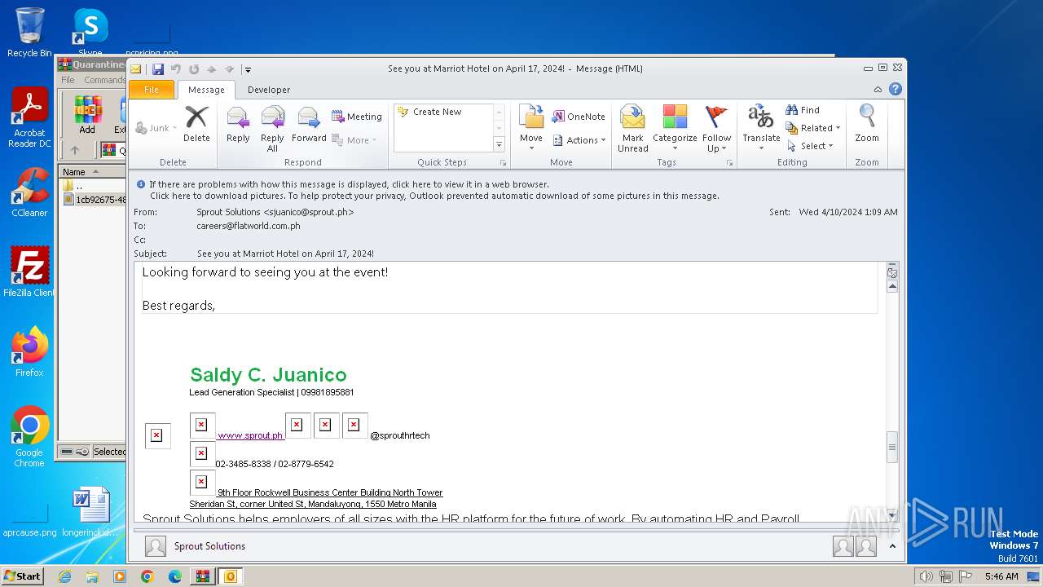Screen dimensions: 1043x587
Task: Click the Follow Up flag
Action: (716, 129)
